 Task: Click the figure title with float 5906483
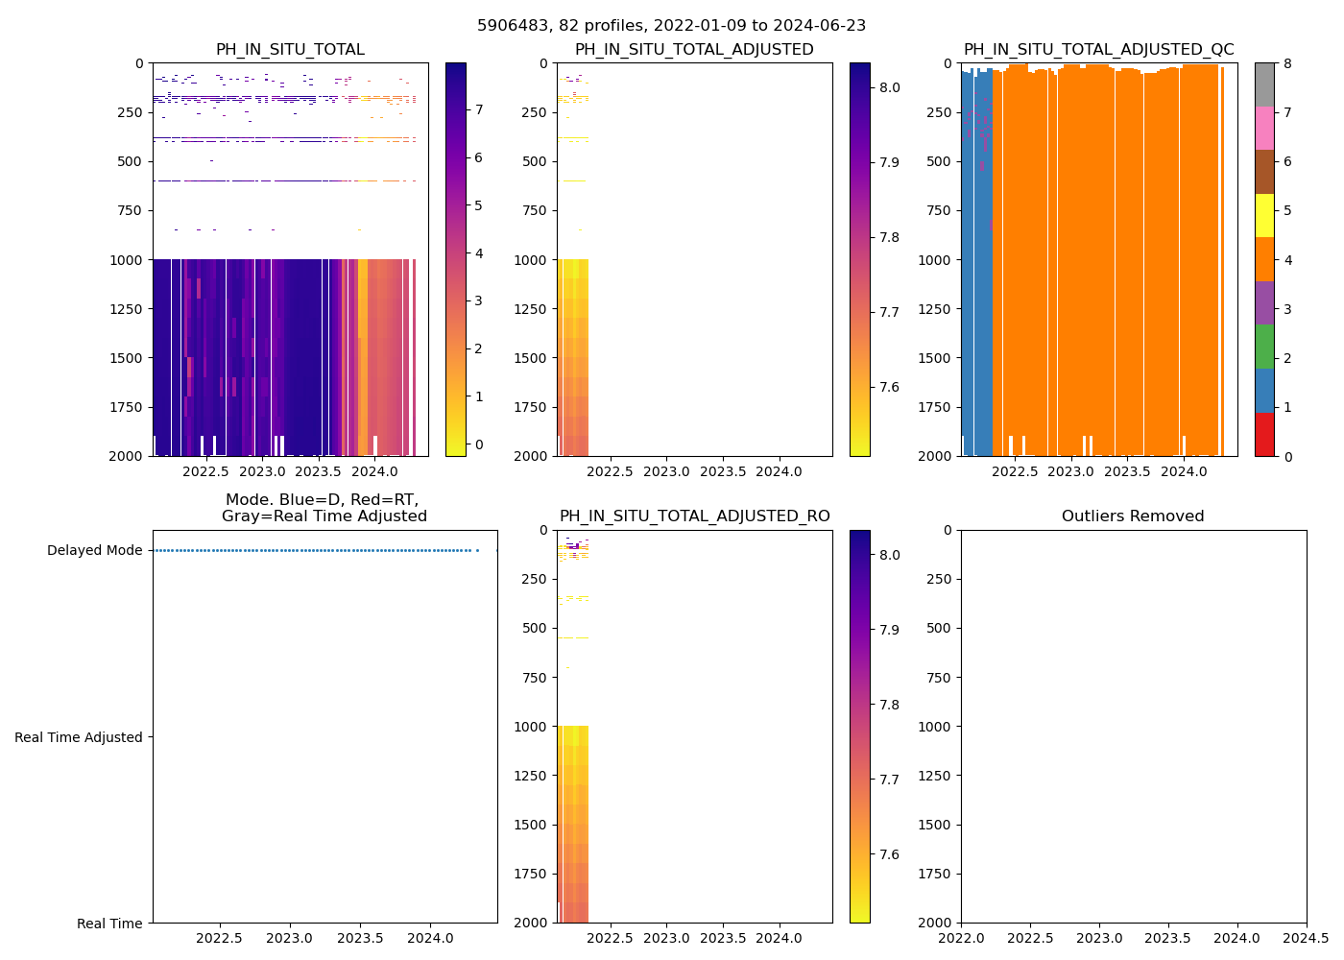pos(671,26)
